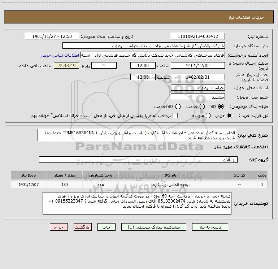
Task: Click the مشاهده مدارک پیوستی (1) button
Action: (153, 227)
